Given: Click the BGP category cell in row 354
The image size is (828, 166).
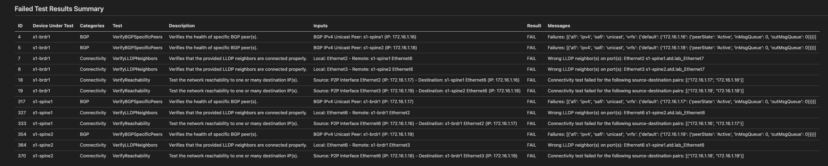Looking at the screenshot, I should (x=84, y=134).
